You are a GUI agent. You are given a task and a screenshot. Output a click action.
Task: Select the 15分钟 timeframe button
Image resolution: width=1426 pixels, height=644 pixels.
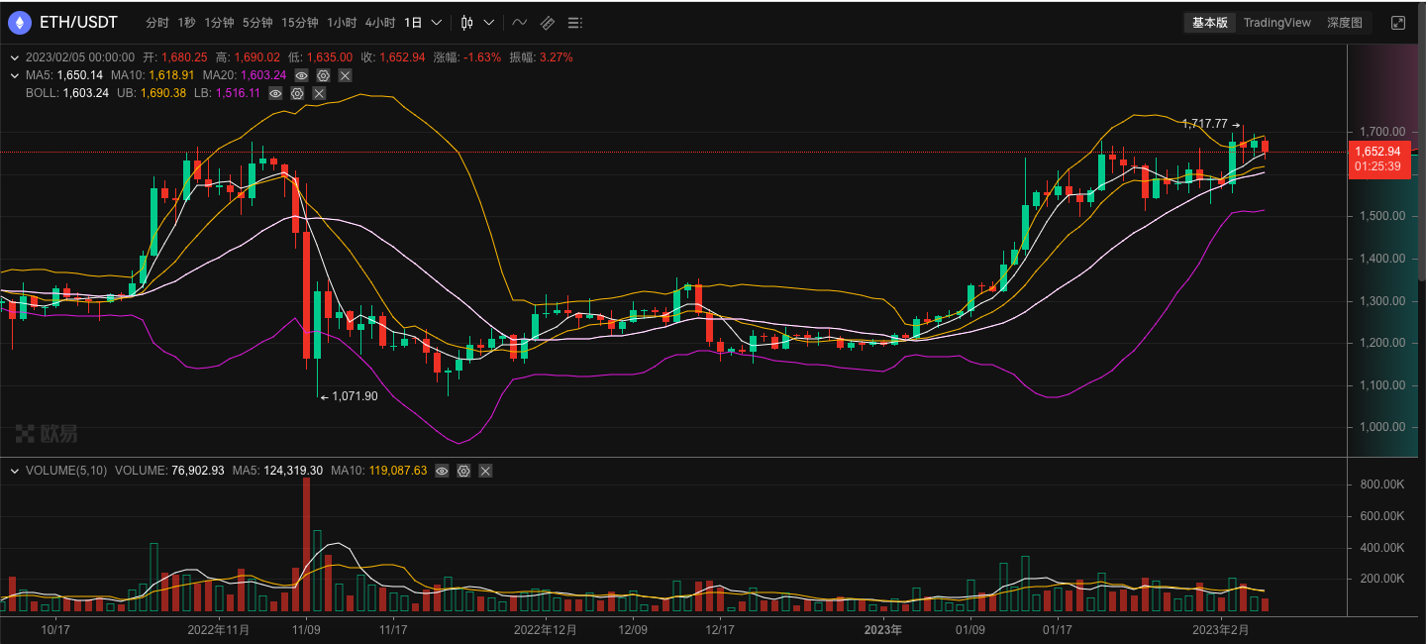[x=299, y=22]
